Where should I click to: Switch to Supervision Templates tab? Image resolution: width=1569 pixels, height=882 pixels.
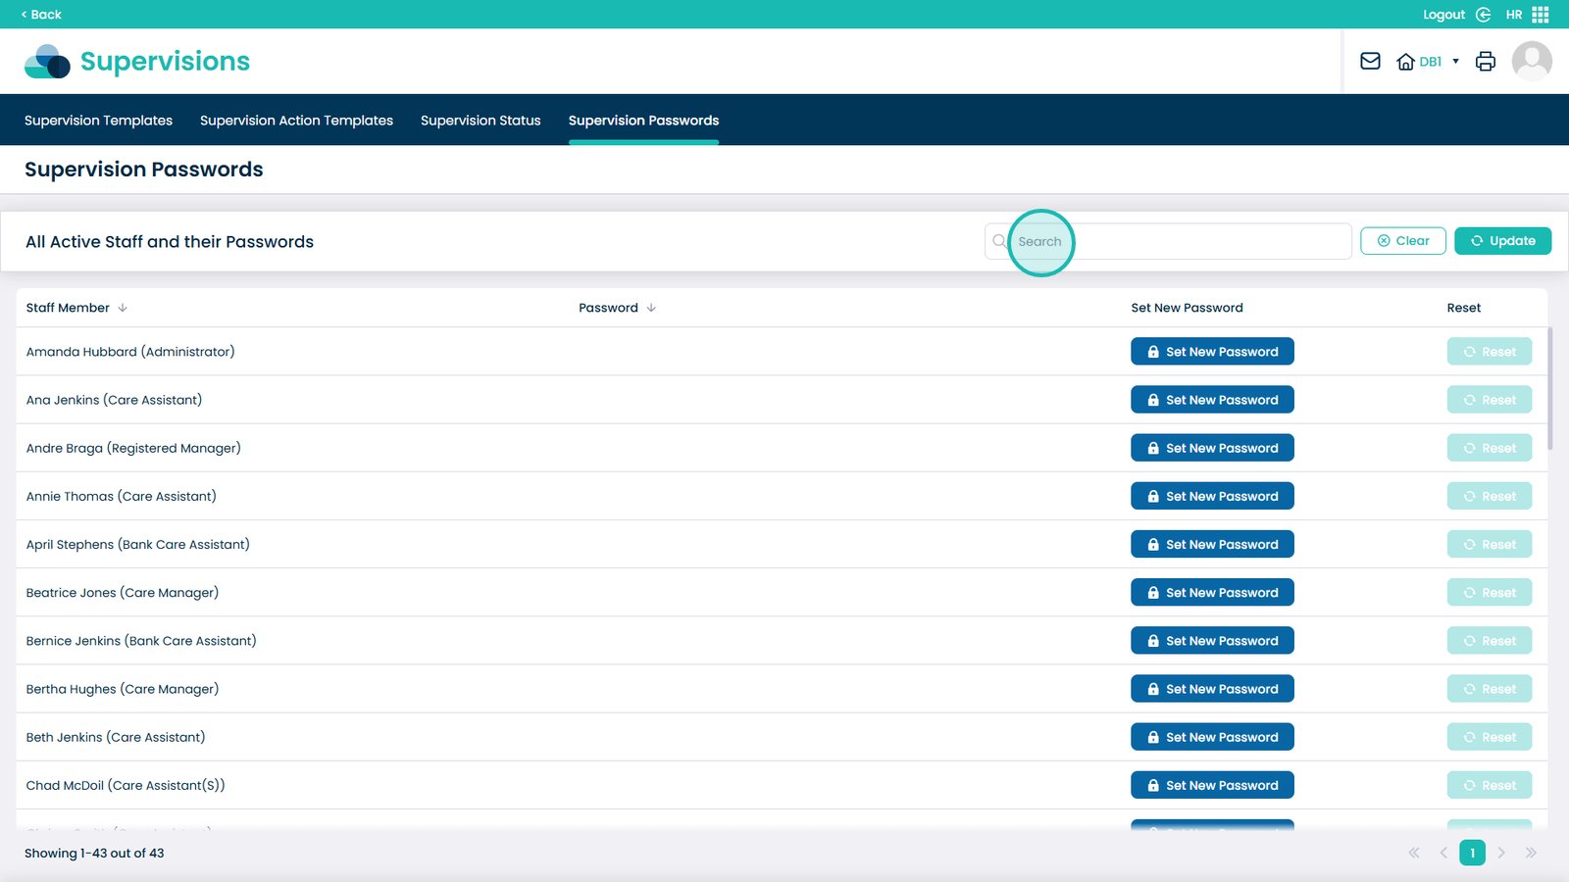[x=98, y=121]
